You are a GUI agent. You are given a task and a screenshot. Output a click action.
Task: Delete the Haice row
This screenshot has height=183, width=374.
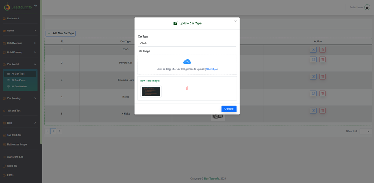tap(322, 93)
